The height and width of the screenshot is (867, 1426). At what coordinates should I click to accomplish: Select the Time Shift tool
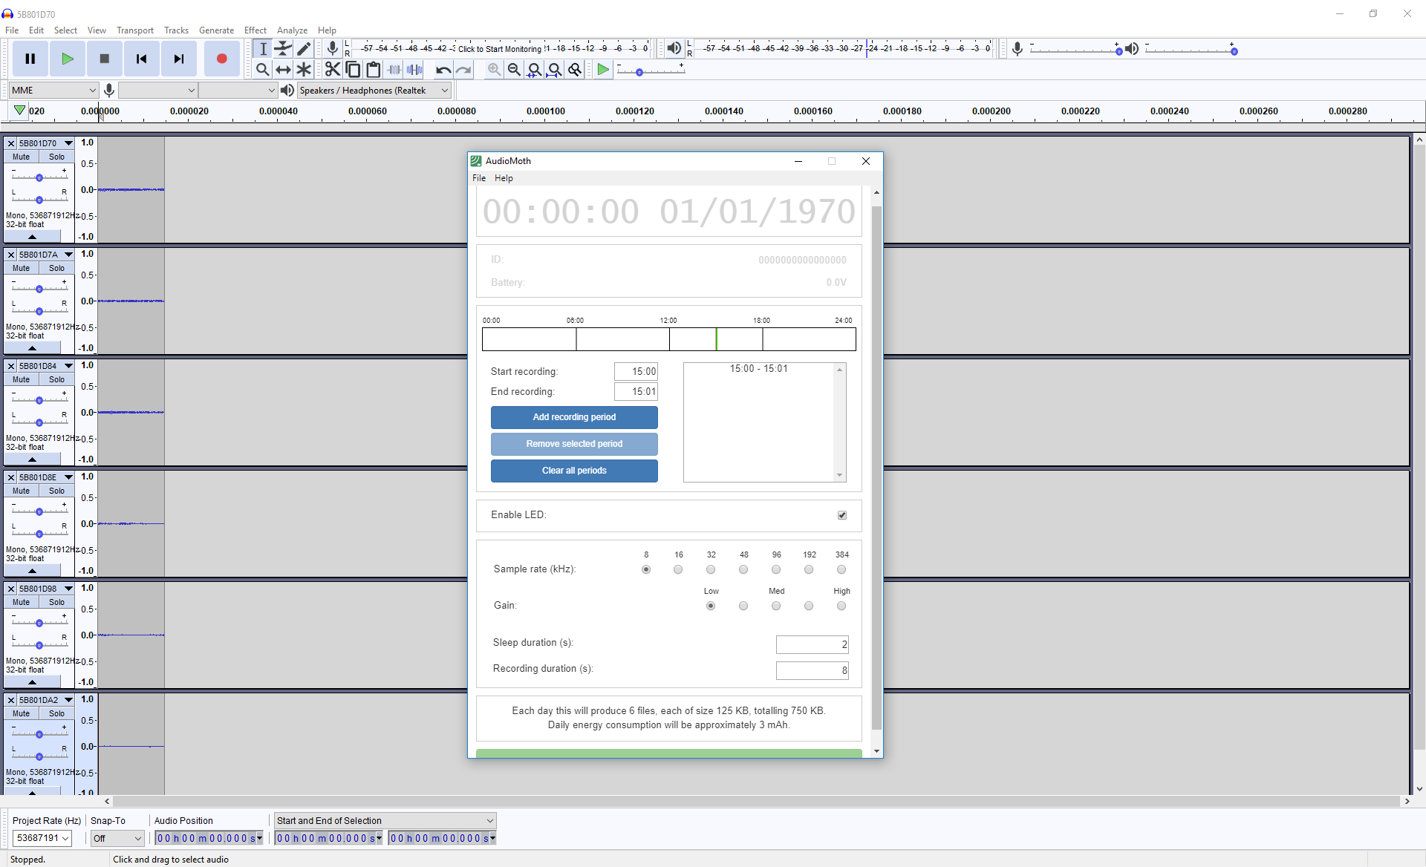[283, 69]
